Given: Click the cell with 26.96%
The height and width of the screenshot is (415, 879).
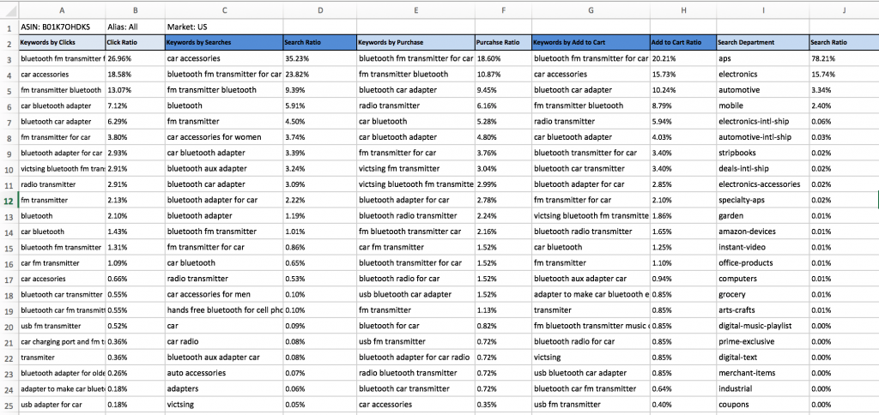Looking at the screenshot, I should click(x=135, y=58).
